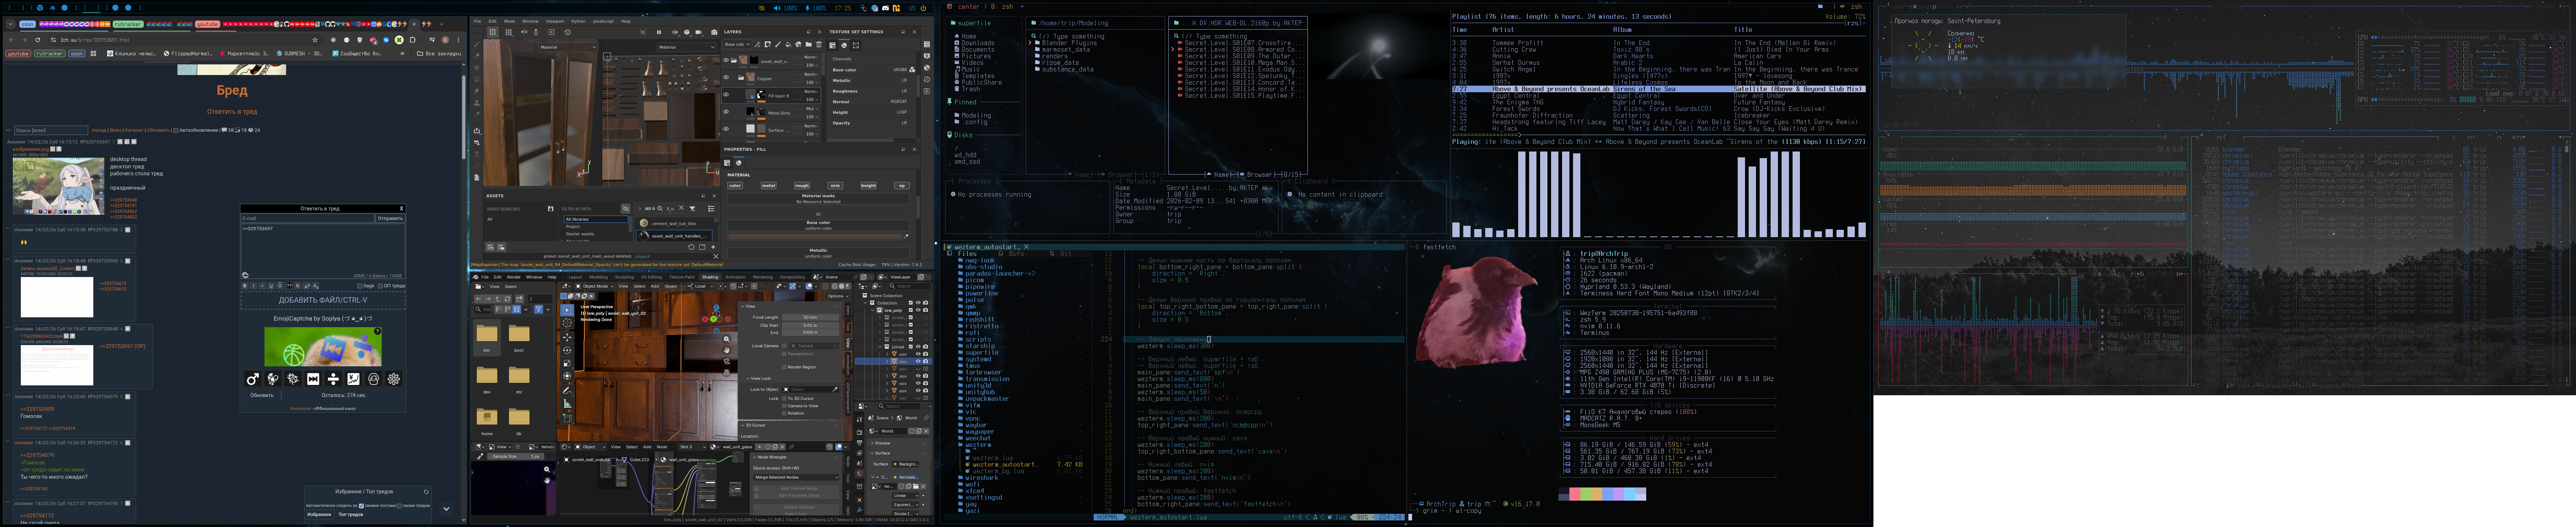Click the zoom magnifier viewport gizmo
This screenshot has width=2576, height=527.
(x=727, y=339)
